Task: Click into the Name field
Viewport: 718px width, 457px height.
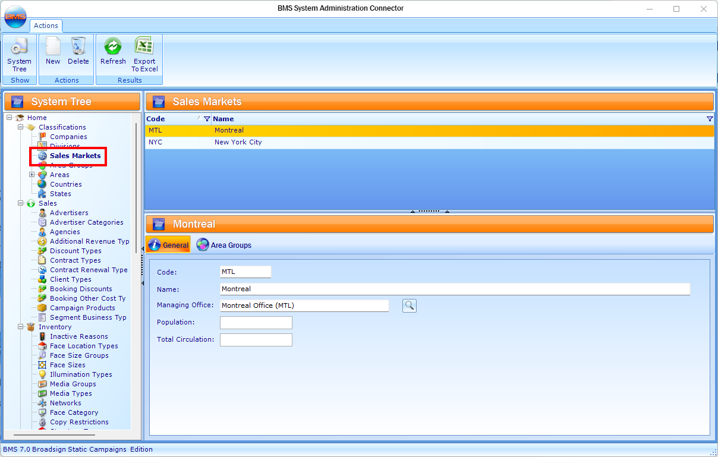Action: point(455,289)
